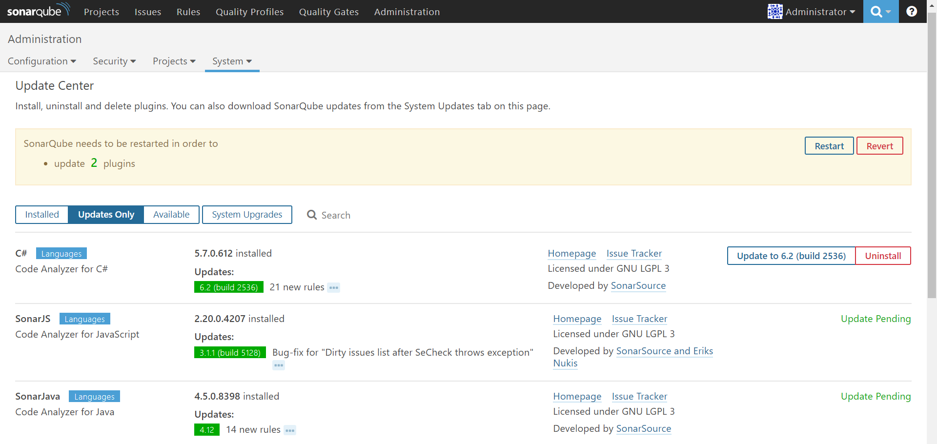
Task: Click the '4.5.0.8398 installed' text
Action: 237,396
